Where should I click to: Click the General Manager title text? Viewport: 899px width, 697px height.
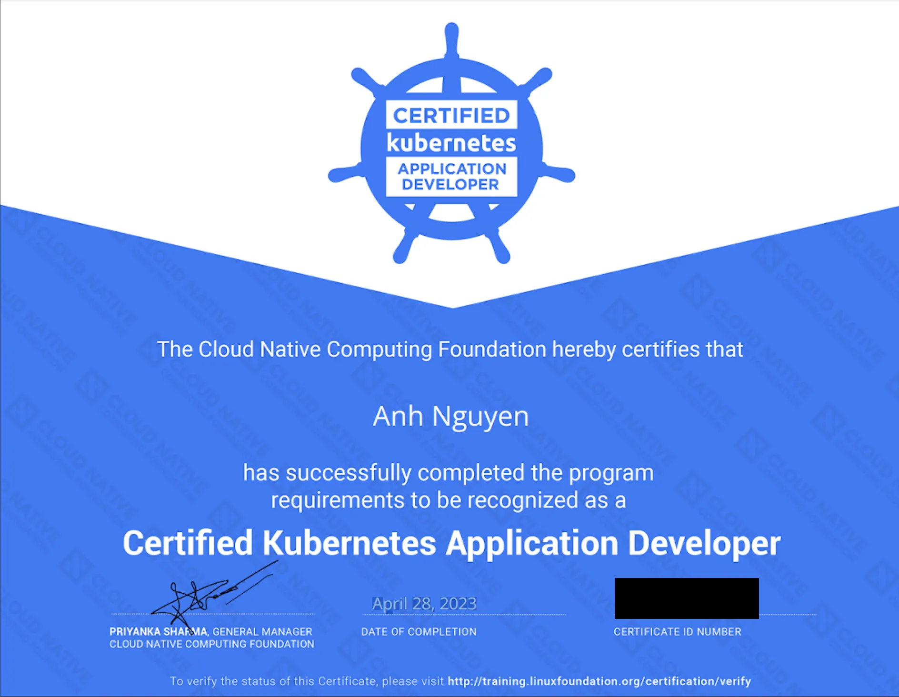tap(261, 632)
